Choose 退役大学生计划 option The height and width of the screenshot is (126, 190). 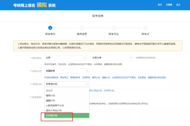(67, 111)
